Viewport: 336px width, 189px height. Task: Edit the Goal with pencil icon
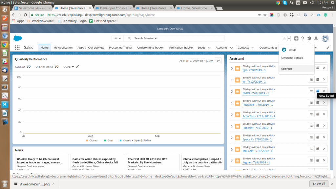point(77,66)
